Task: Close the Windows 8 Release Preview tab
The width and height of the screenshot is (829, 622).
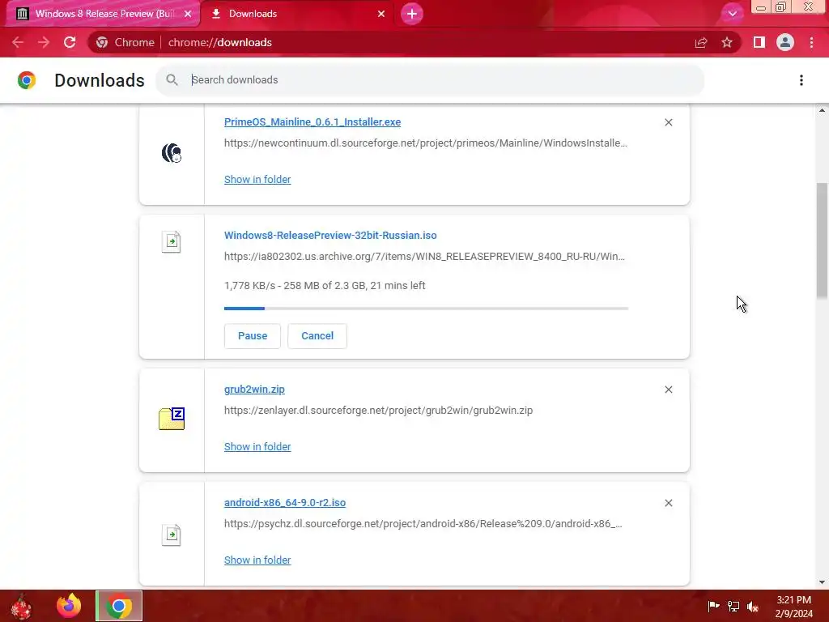Action: click(188, 14)
